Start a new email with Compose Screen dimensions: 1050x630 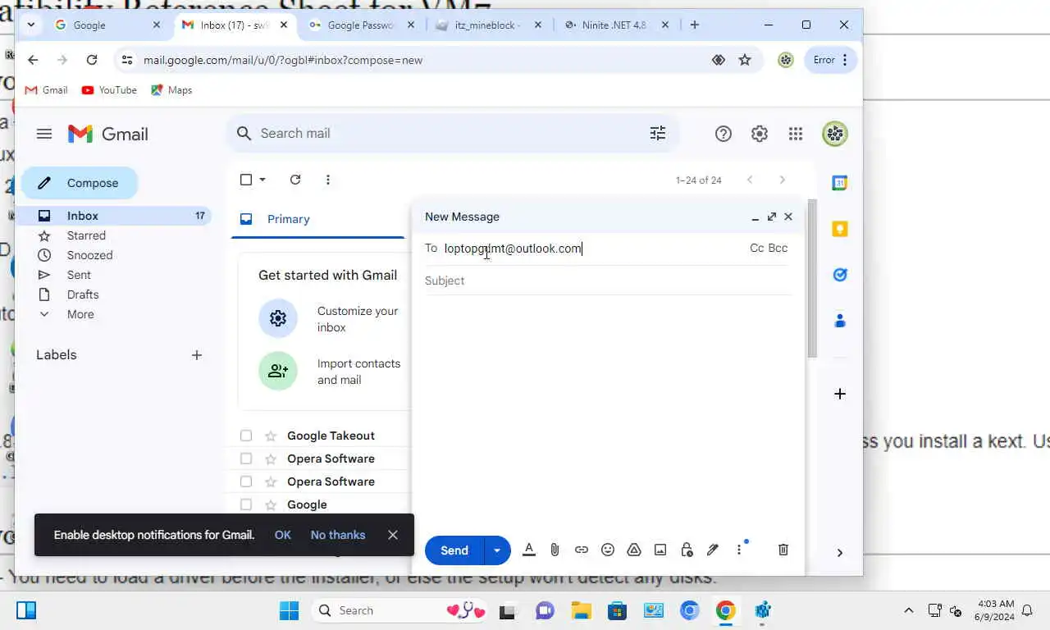coord(80,183)
